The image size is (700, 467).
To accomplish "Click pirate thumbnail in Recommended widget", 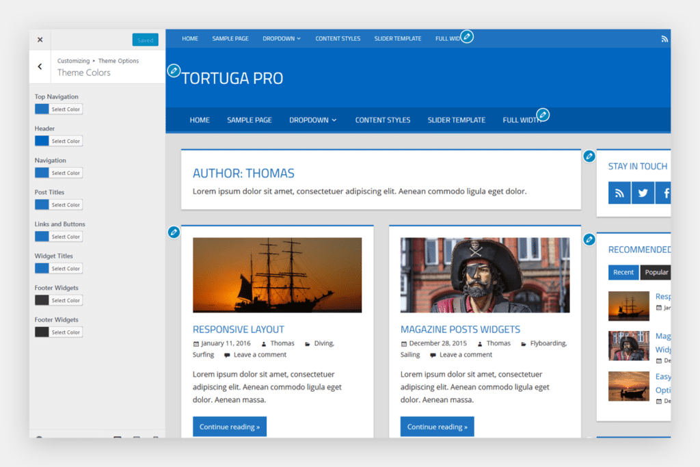I will tap(629, 345).
